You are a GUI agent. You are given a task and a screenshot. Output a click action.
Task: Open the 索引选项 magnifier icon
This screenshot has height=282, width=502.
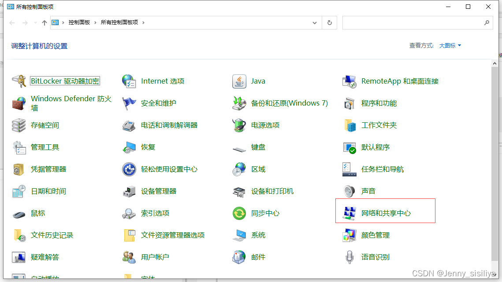(x=129, y=213)
